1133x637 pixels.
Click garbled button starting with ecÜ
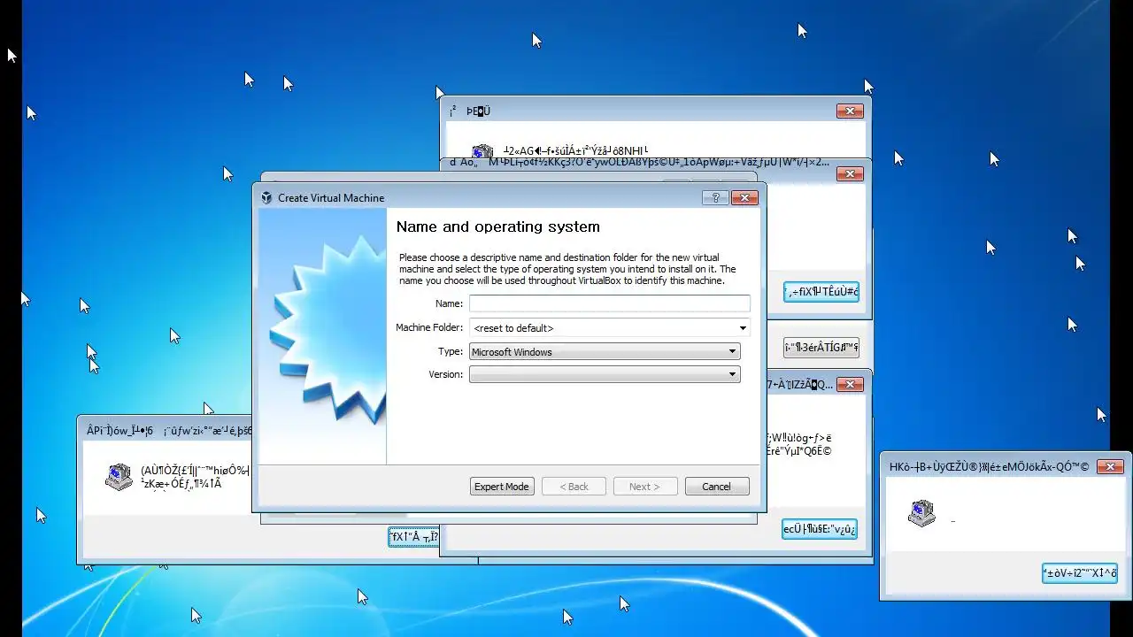pyautogui.click(x=820, y=529)
